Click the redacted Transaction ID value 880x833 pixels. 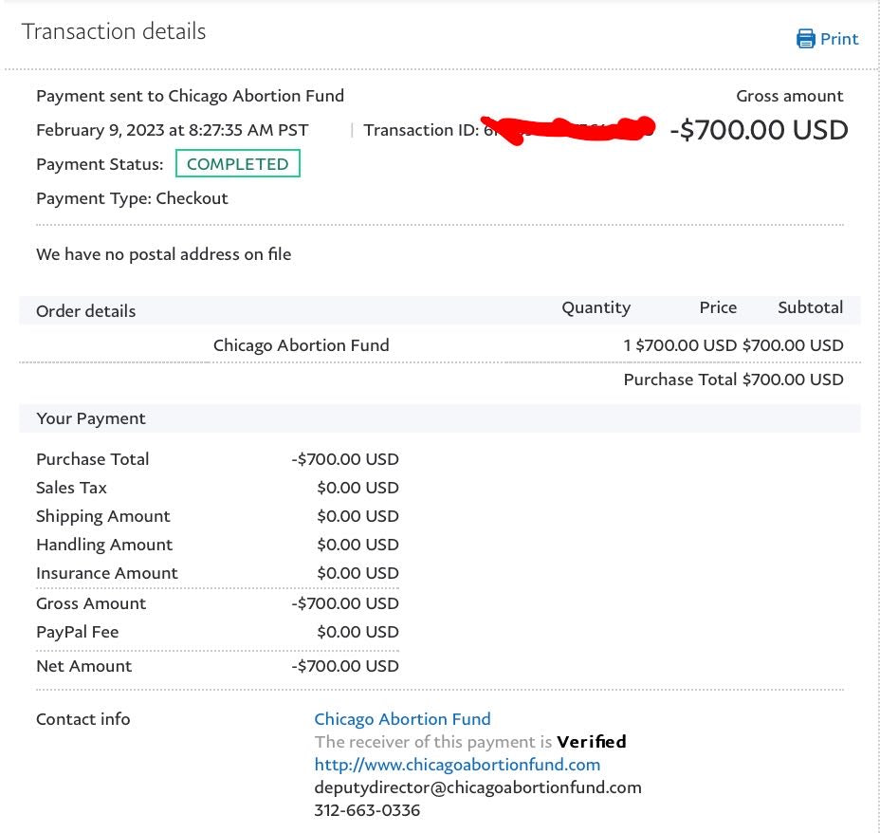(x=569, y=130)
